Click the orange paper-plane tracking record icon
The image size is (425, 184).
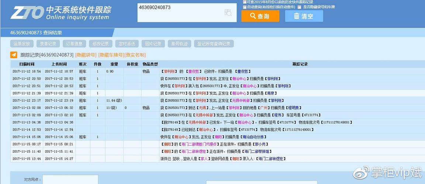click(14, 55)
